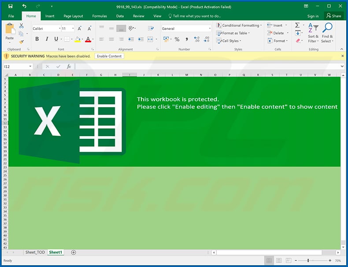Open Sort & Filter dropdown

(x=313, y=33)
